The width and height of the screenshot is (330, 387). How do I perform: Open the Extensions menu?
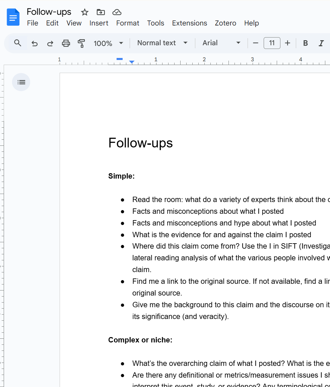[x=189, y=23]
